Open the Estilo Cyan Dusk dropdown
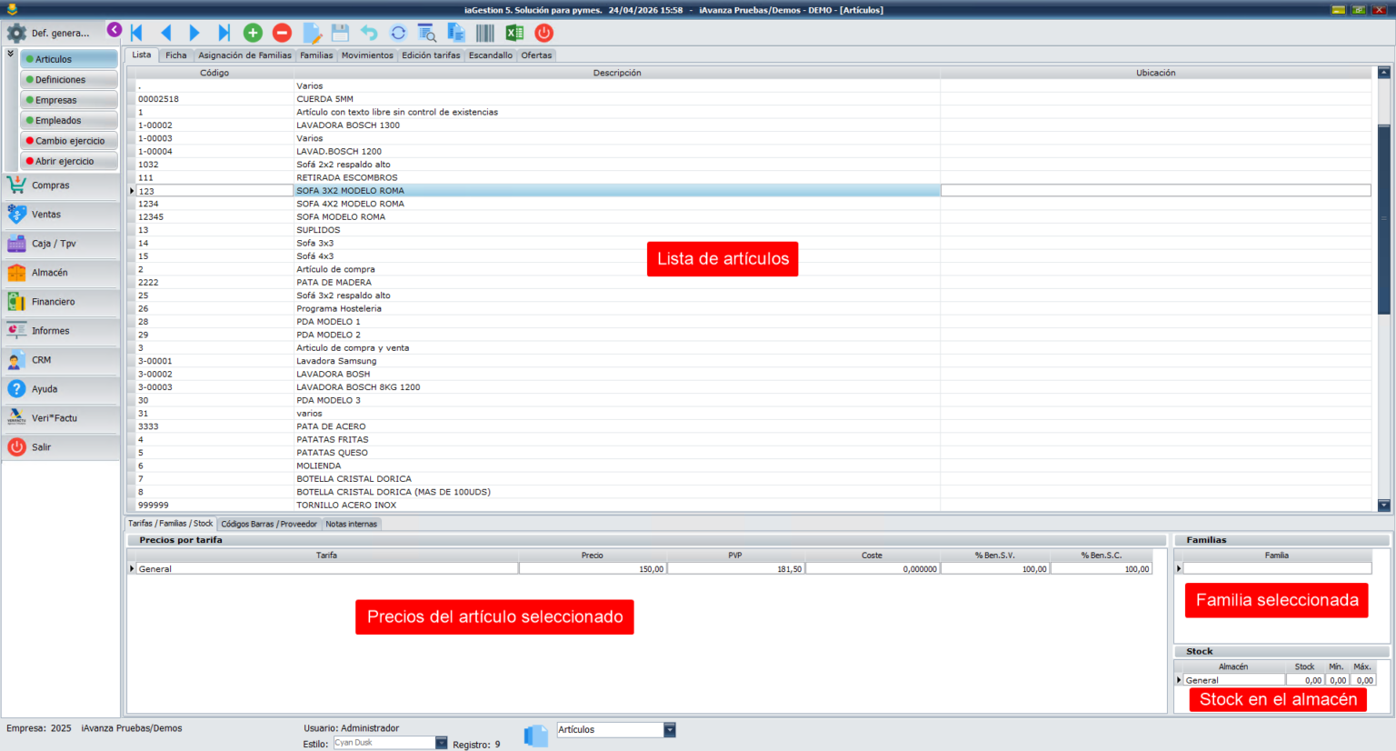Image resolution: width=1396 pixels, height=751 pixels. pos(442,743)
